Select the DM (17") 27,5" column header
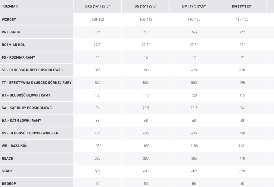This screenshot has height=187, width=274. tap(194, 6)
